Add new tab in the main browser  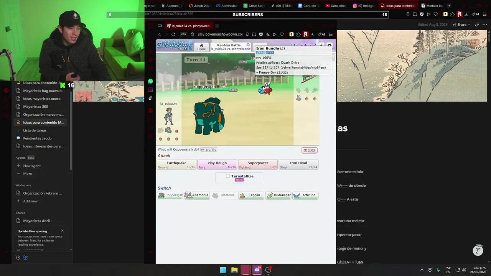pyautogui.click(x=449, y=6)
